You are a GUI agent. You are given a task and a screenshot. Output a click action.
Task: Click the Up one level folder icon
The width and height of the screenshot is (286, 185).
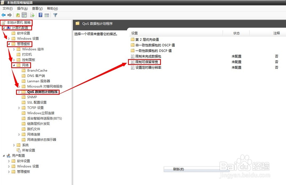(x=18, y=15)
